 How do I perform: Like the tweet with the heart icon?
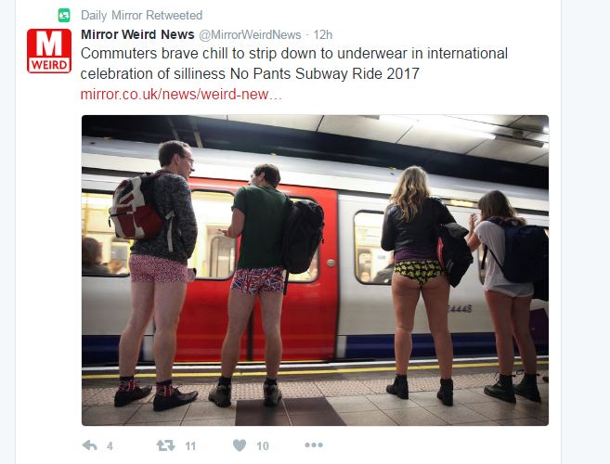tap(240, 445)
